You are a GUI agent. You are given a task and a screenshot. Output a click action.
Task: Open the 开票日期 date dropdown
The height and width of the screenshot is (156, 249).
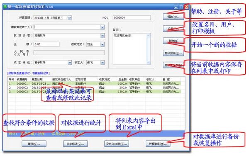70,18
